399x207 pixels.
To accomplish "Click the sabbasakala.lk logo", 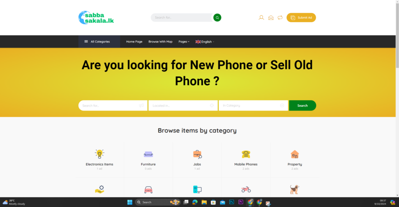I will [96, 18].
